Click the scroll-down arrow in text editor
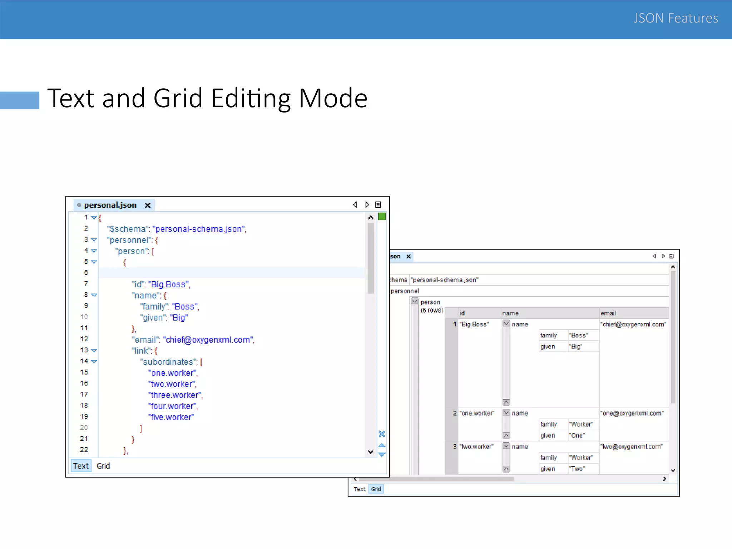This screenshot has height=549, width=732. coord(371,452)
